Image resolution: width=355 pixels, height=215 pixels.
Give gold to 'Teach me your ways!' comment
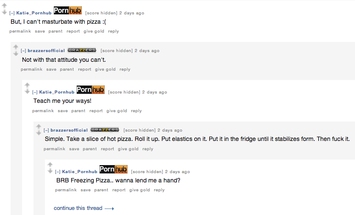[x=116, y=111]
